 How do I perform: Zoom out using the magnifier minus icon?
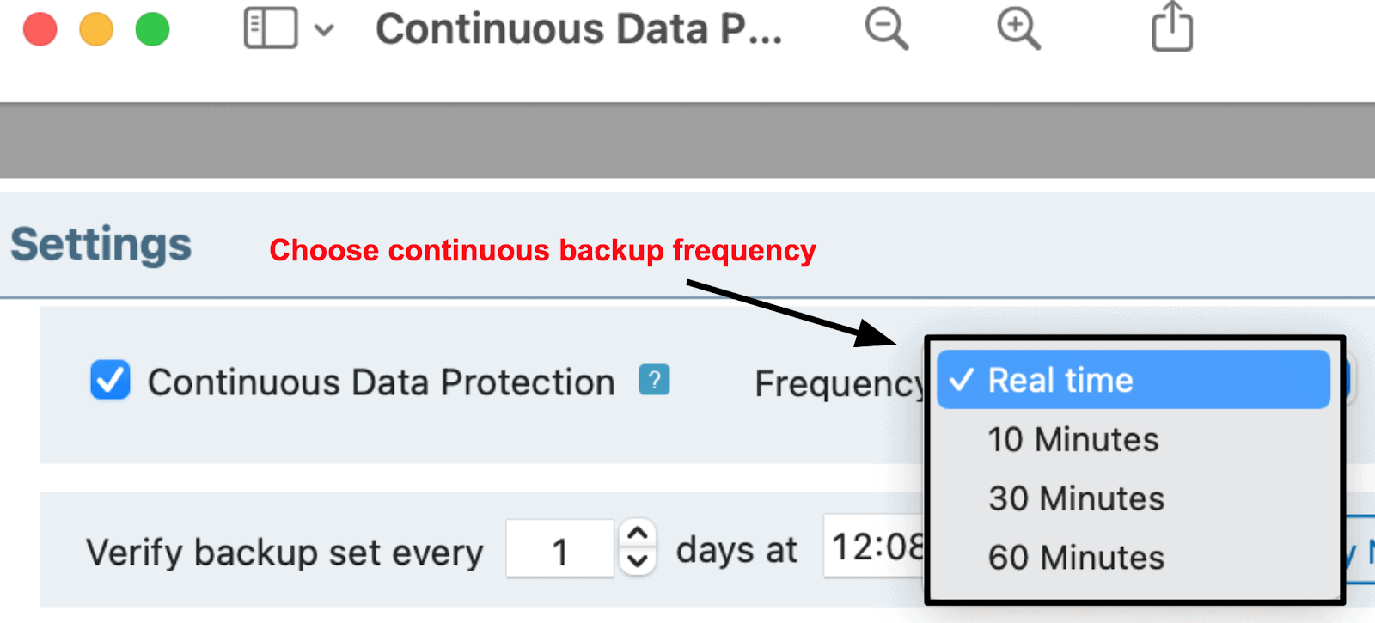click(886, 28)
